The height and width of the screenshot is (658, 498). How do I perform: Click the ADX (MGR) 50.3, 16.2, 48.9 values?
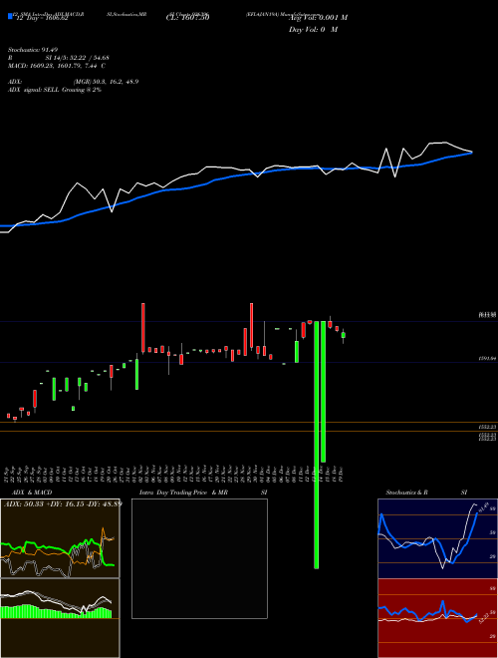click(106, 82)
